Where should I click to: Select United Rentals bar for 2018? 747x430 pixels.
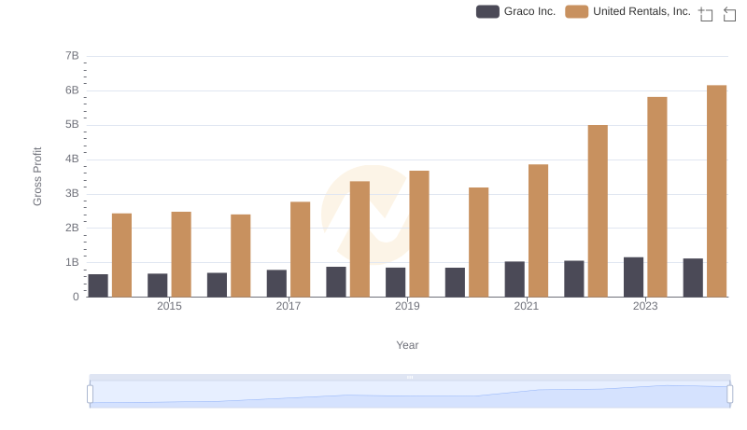coord(359,240)
